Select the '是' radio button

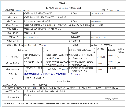click(x=92, y=25)
